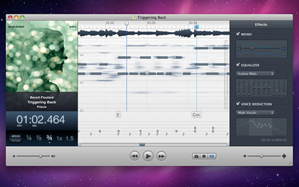Set speed to ¼
Screen dimensions: 299x187
click(28, 138)
